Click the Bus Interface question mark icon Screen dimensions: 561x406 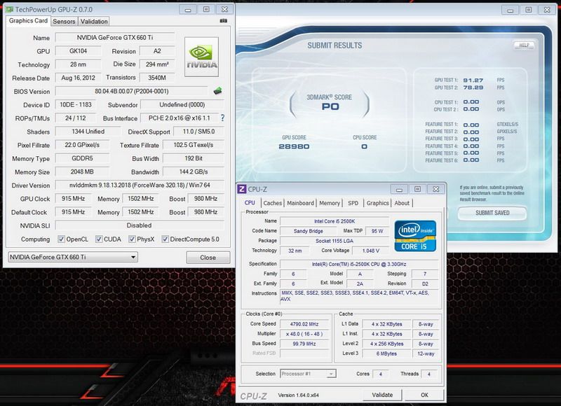tap(222, 118)
